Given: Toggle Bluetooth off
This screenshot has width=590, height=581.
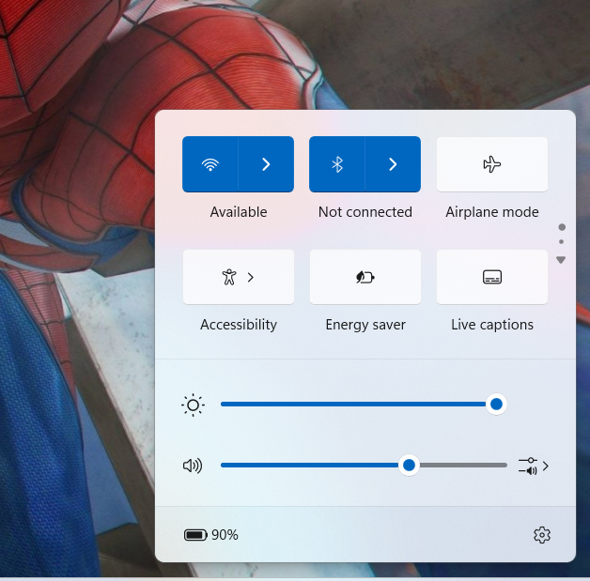Looking at the screenshot, I should [336, 164].
